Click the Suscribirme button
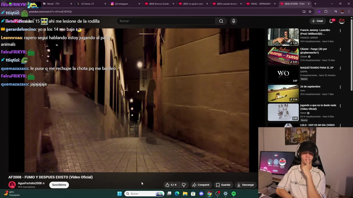 (59, 185)
